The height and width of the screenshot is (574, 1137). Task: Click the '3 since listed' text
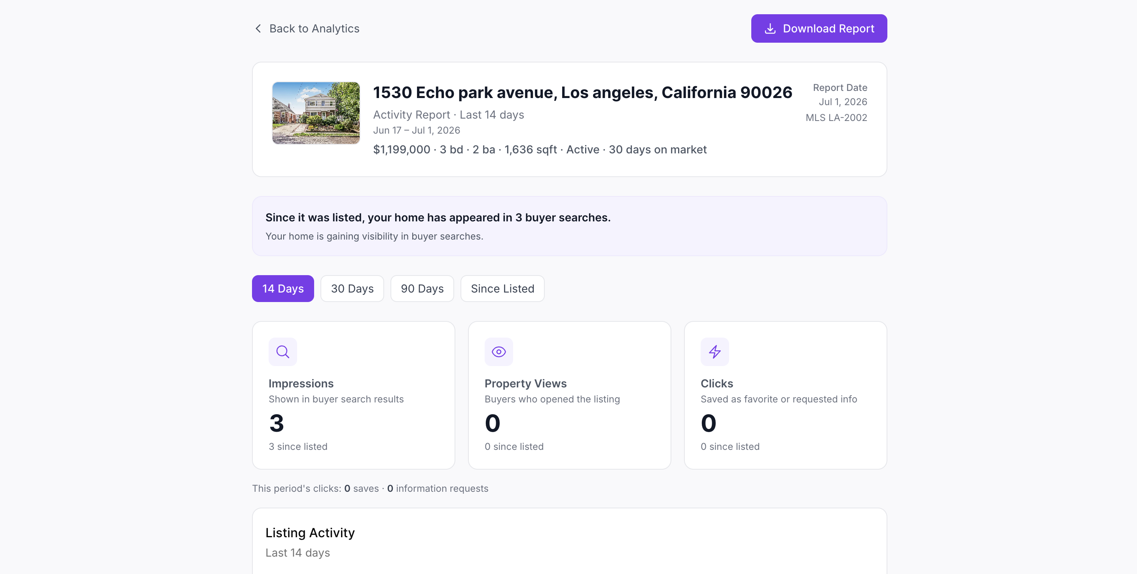pyautogui.click(x=298, y=446)
